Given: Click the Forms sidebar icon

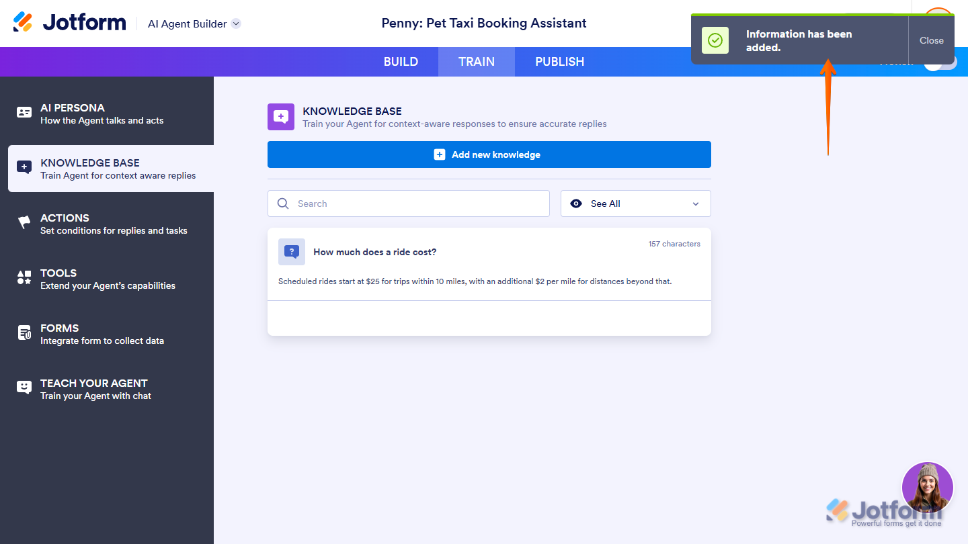Looking at the screenshot, I should pos(24,333).
